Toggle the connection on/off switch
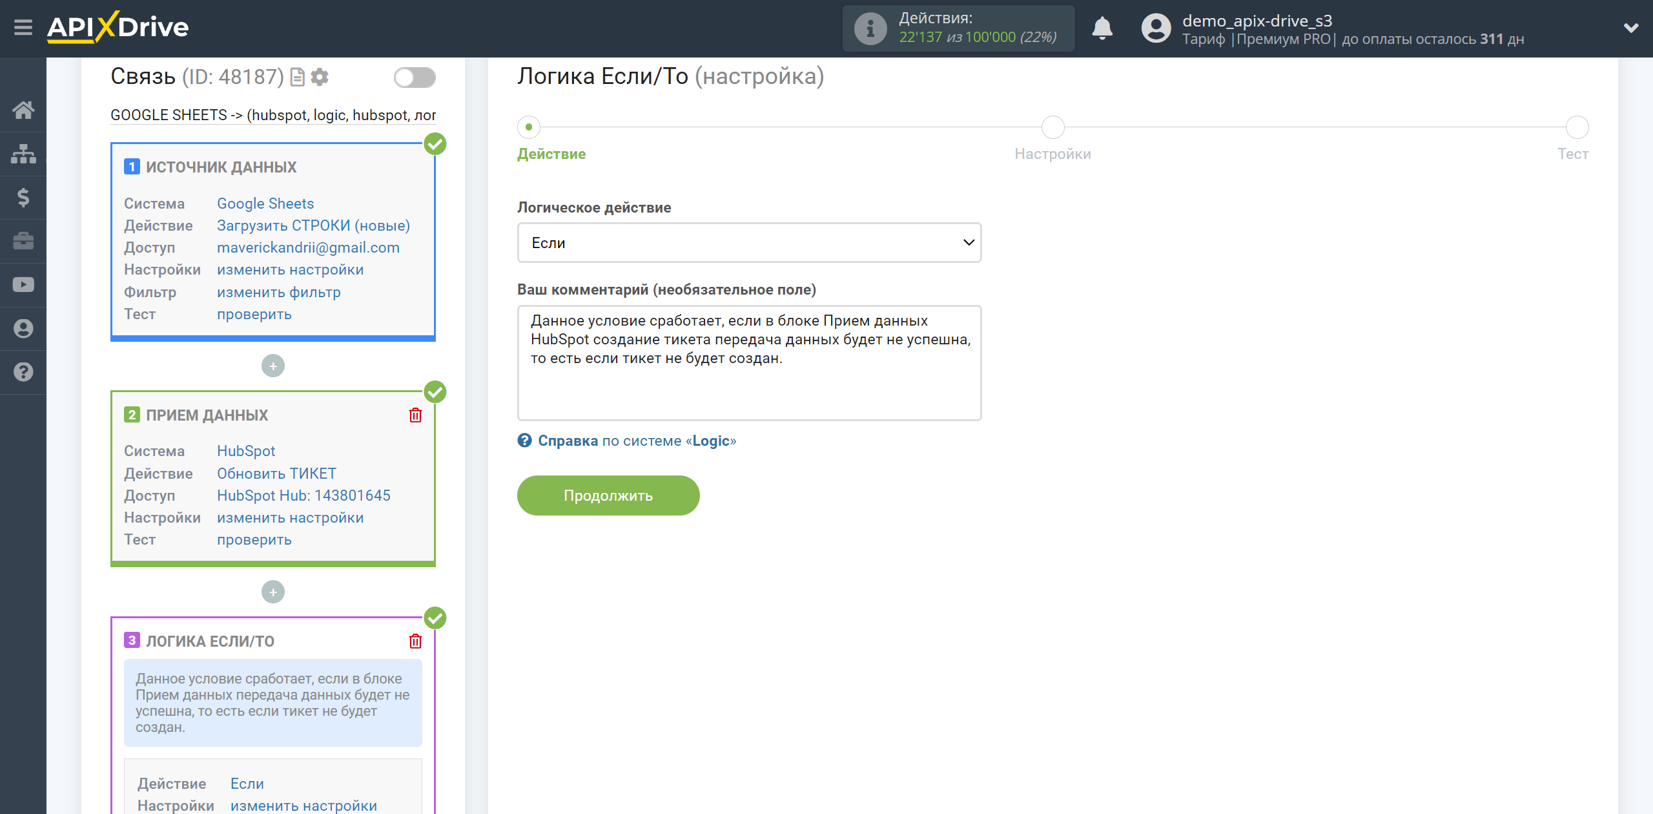Image resolution: width=1653 pixels, height=814 pixels. (415, 78)
